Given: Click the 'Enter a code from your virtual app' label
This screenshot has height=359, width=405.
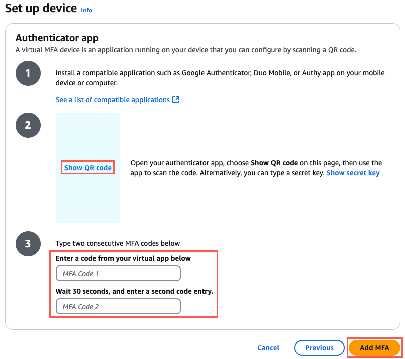Looking at the screenshot, I should tap(123, 259).
